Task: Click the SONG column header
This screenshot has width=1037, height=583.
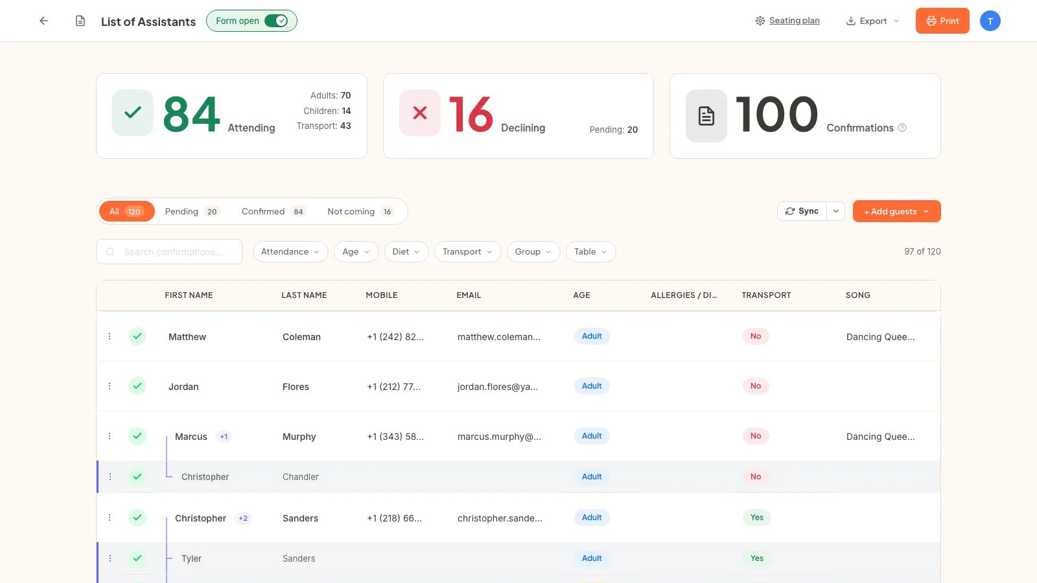Action: pyautogui.click(x=857, y=295)
